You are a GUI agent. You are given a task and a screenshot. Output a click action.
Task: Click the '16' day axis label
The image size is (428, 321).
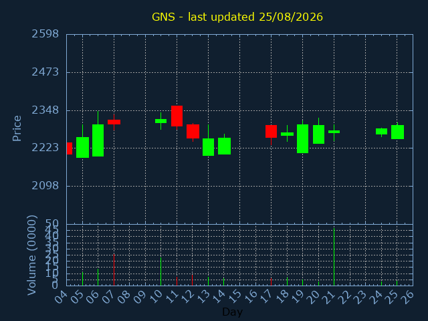click(250, 297)
